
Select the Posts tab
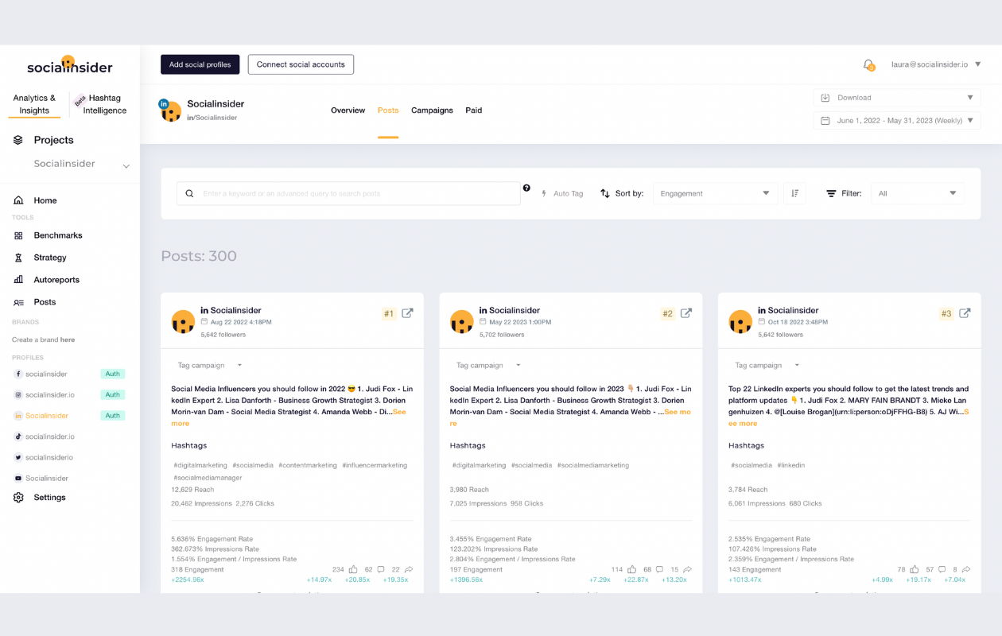(x=388, y=111)
